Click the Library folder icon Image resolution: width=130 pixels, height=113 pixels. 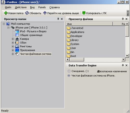click(x=69, y=40)
